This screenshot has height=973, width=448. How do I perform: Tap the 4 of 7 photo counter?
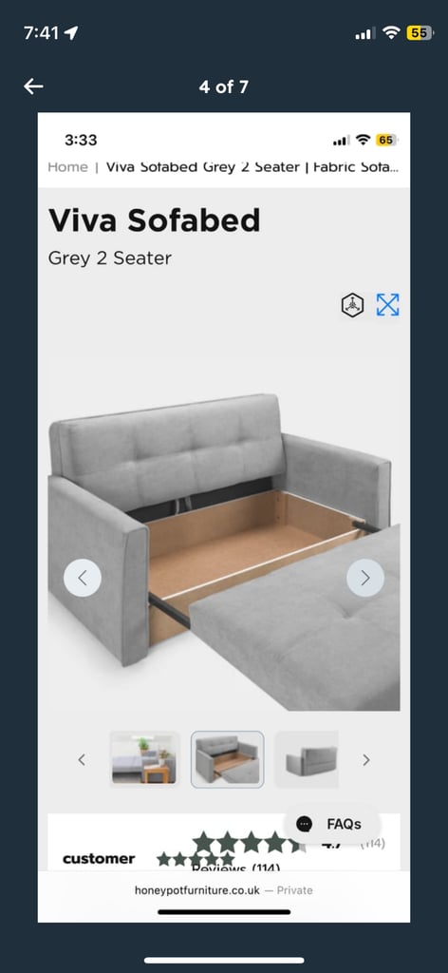click(224, 86)
